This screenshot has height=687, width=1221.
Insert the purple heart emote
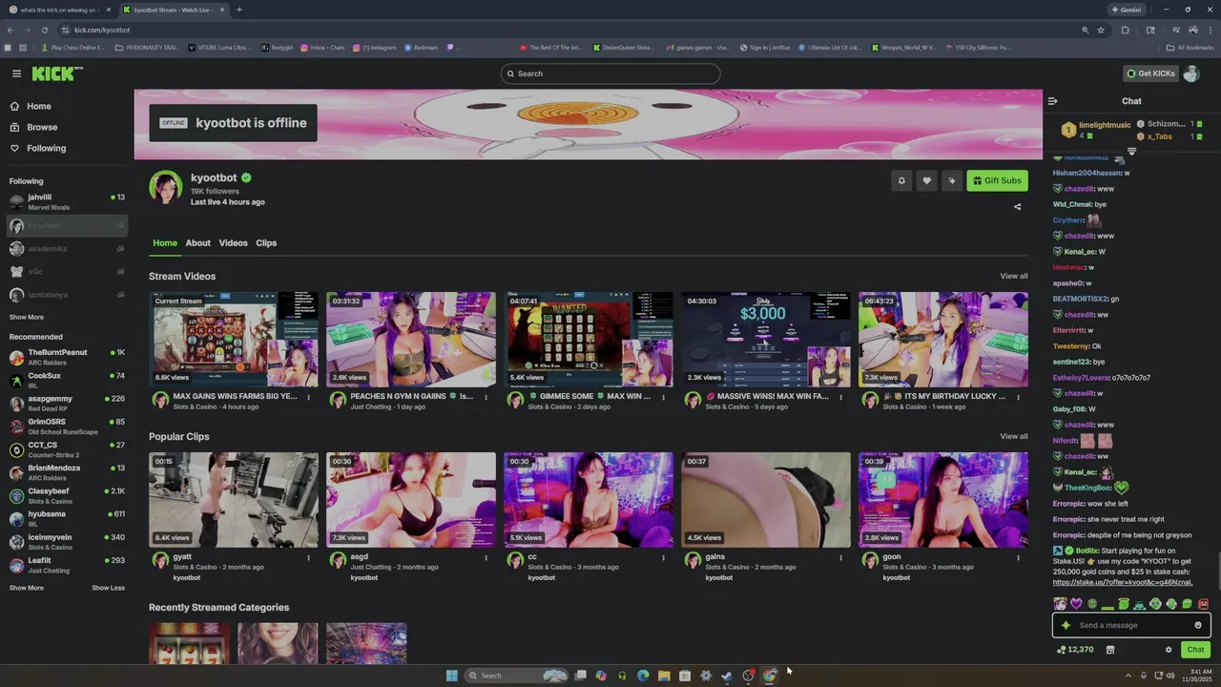click(x=1076, y=604)
